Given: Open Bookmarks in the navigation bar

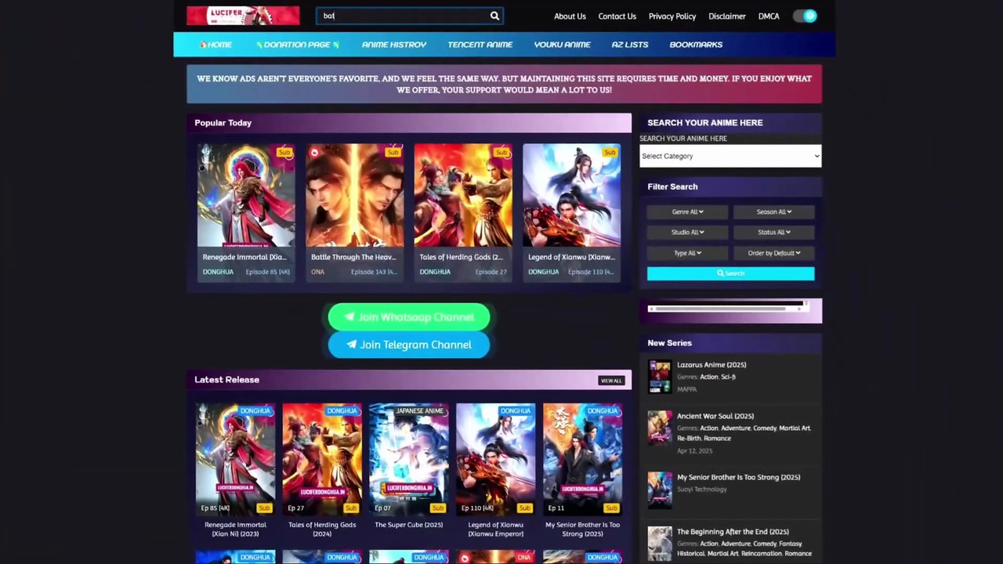Looking at the screenshot, I should click(x=696, y=45).
